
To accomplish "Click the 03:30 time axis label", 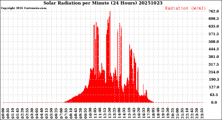I will (x=32, y=114).
